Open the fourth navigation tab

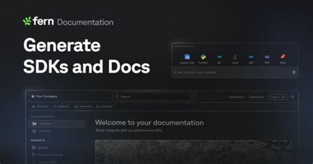[x=104, y=107]
